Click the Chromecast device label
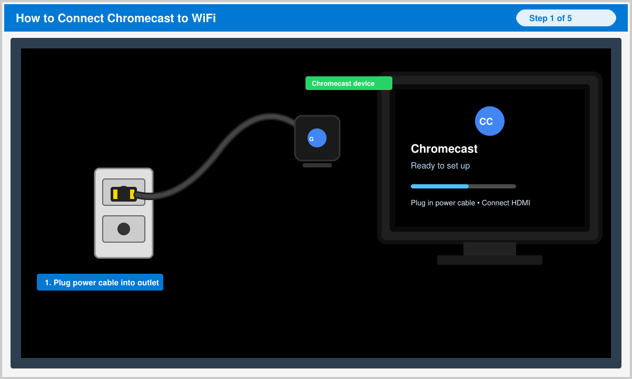 [x=349, y=83]
